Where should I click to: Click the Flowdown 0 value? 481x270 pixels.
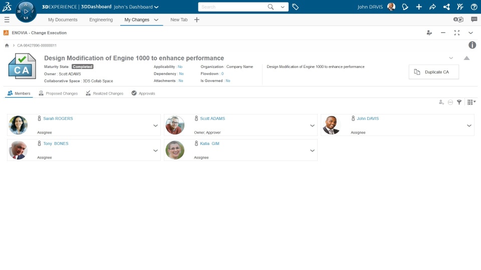(x=222, y=74)
